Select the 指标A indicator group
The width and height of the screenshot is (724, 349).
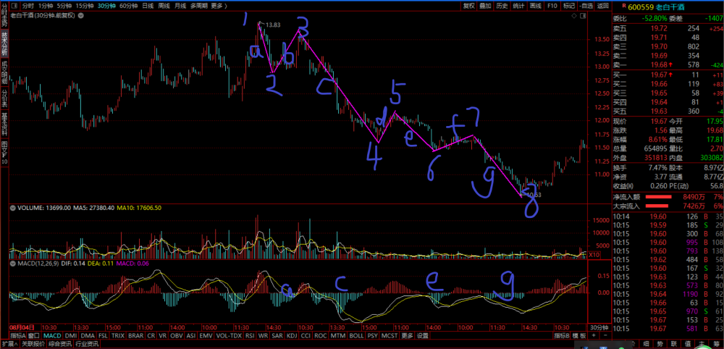point(17,336)
